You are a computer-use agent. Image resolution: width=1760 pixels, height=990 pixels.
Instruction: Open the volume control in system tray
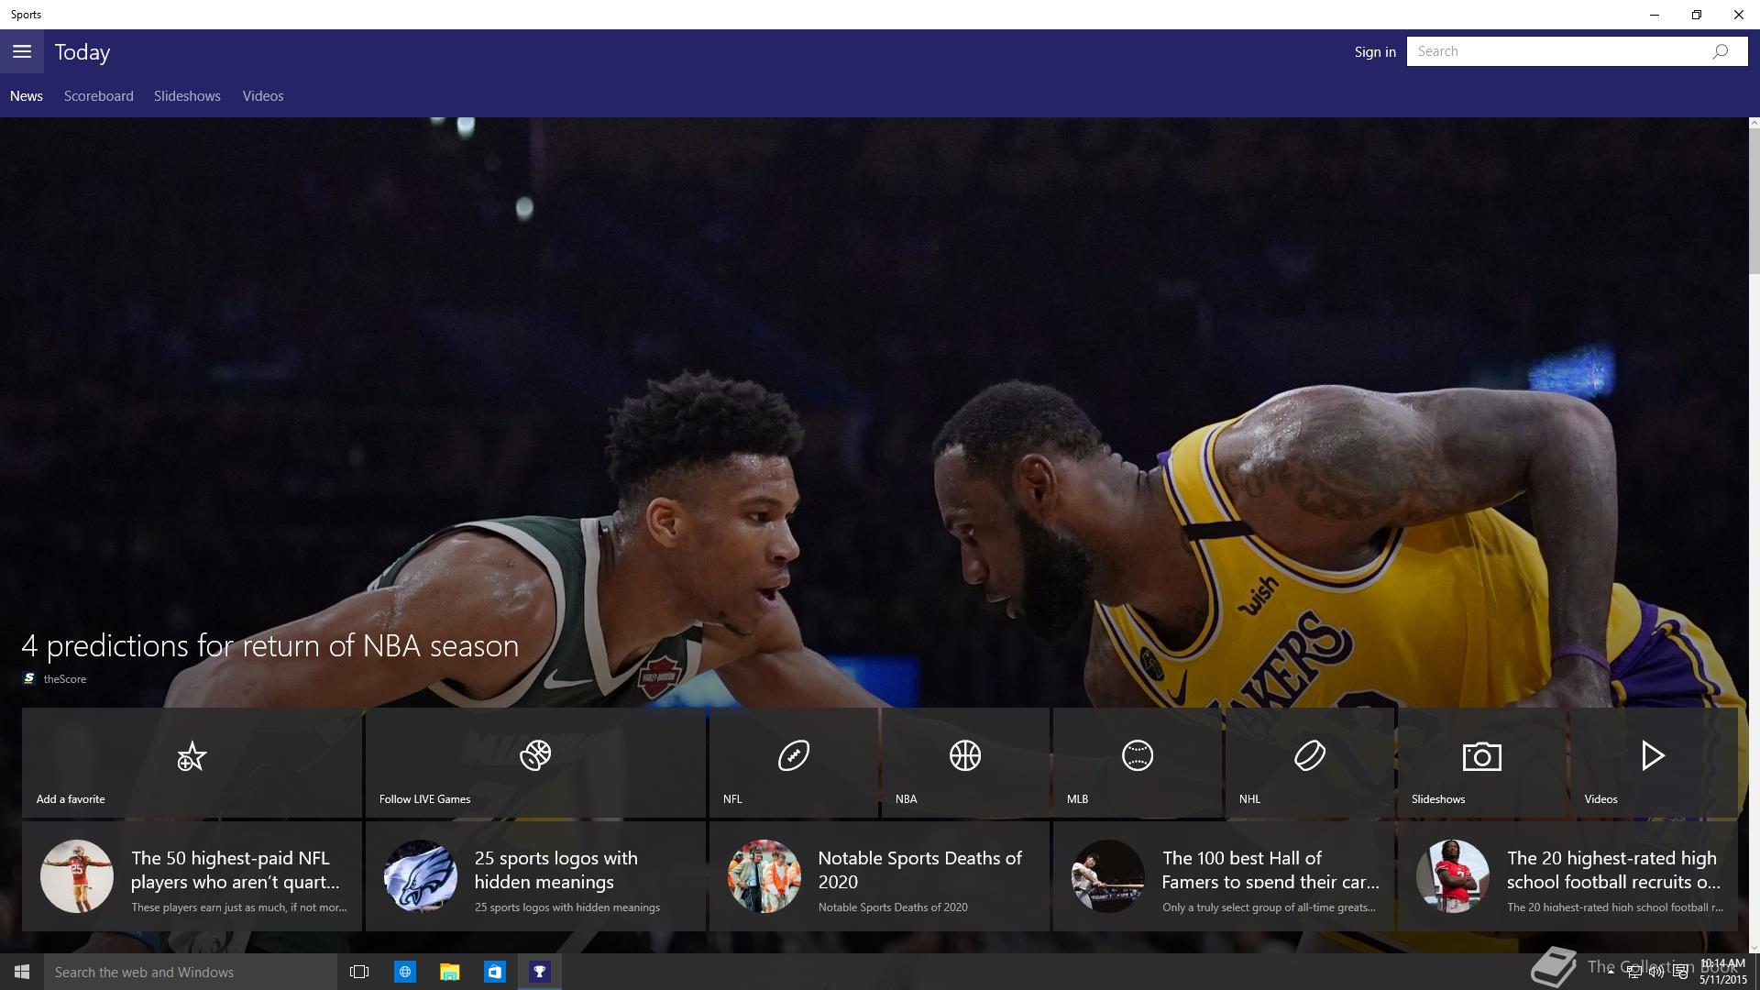pyautogui.click(x=1656, y=973)
